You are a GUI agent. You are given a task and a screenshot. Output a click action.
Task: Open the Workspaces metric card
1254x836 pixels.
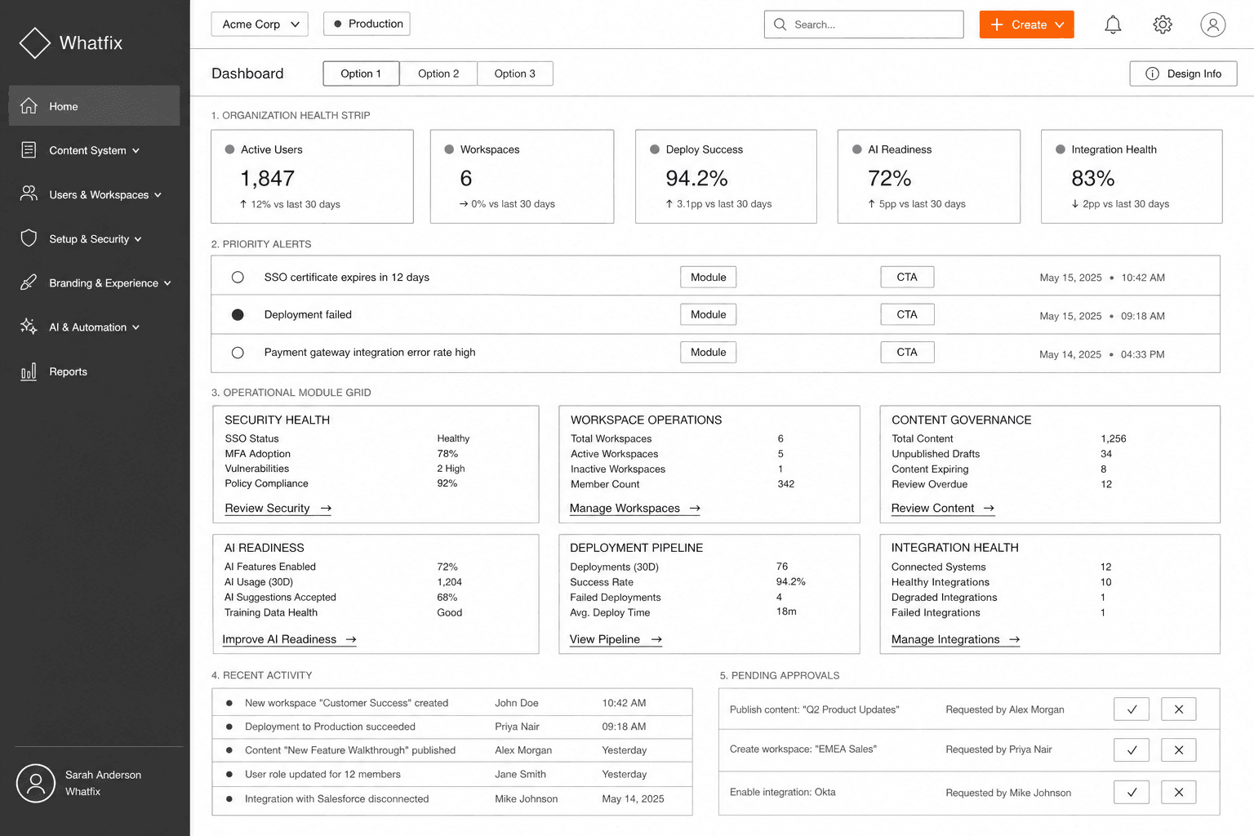[x=522, y=176]
